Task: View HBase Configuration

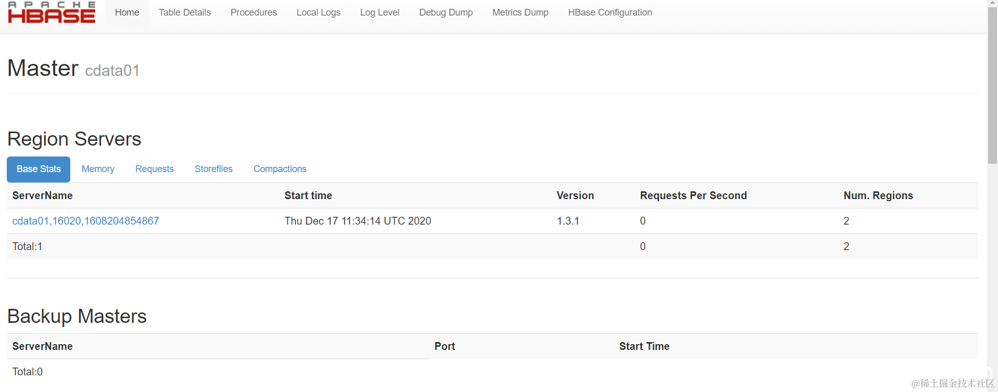Action: (610, 12)
